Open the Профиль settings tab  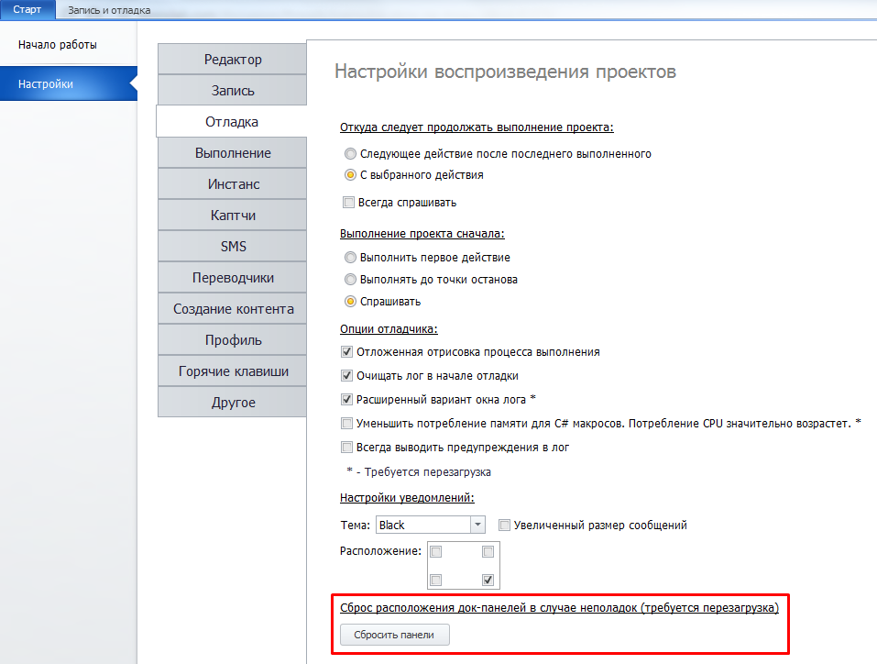[232, 340]
